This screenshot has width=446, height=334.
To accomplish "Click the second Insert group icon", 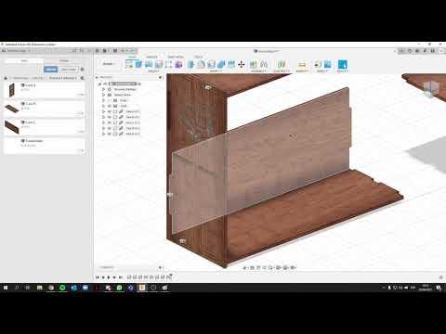I will [x=327, y=64].
